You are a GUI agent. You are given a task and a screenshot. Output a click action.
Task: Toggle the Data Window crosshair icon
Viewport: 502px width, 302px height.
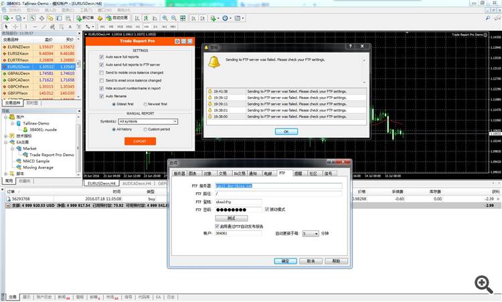pyautogui.click(x=41, y=18)
